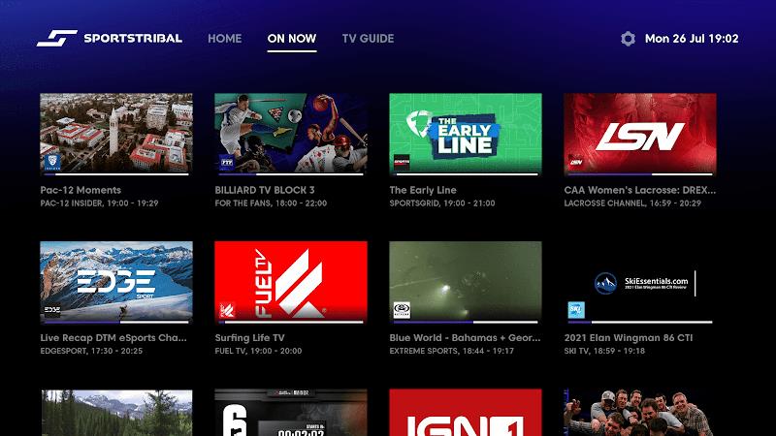Click the FTF channel badge
This screenshot has height=436, width=776.
227,162
